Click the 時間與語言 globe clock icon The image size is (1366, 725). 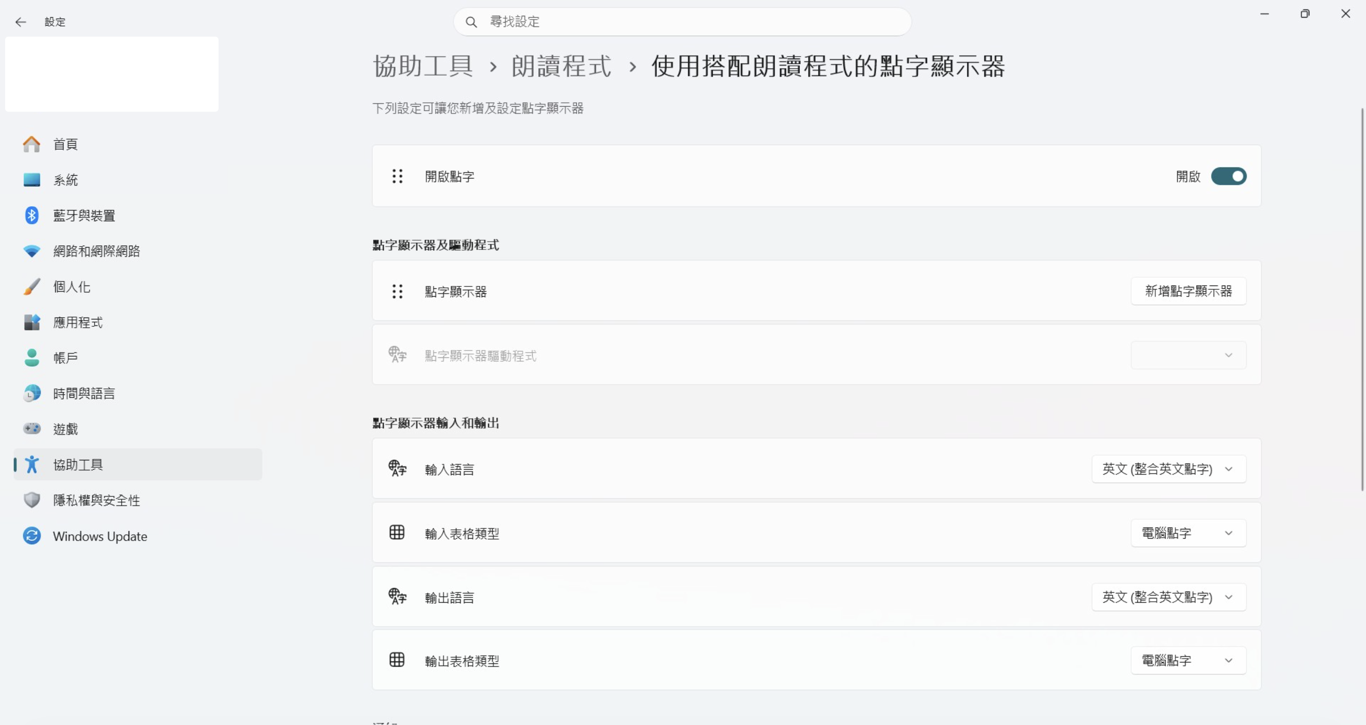[x=32, y=393]
